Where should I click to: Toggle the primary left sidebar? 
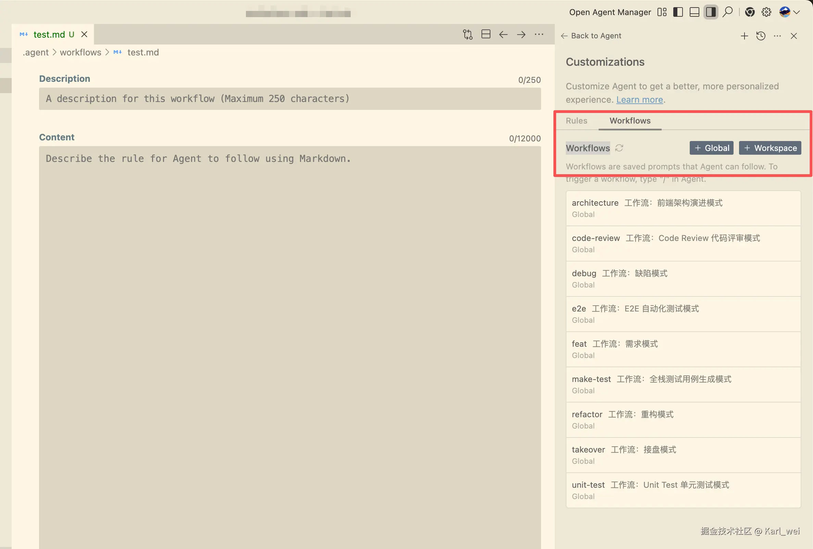point(678,12)
